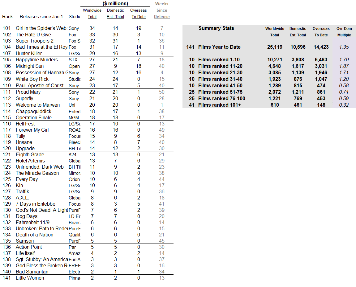Image resolution: width=356 pixels, height=287 pixels.
Task: Select 'God Bless the Broken R' title
Action: (x=41, y=265)
